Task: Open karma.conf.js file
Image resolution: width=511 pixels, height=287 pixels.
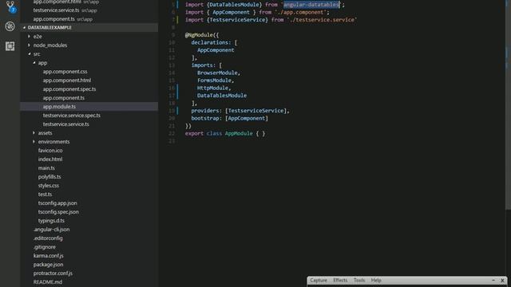Action: (48, 256)
